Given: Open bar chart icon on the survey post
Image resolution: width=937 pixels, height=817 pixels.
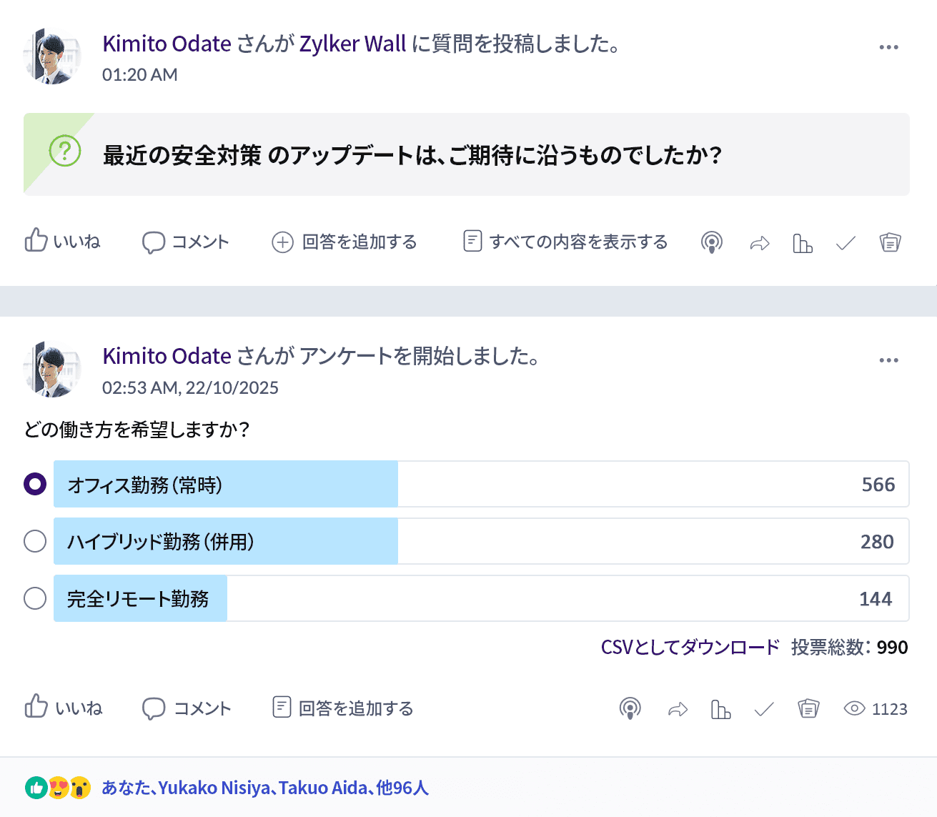Looking at the screenshot, I should pos(720,709).
